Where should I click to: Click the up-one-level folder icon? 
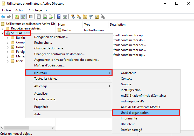[17, 17]
